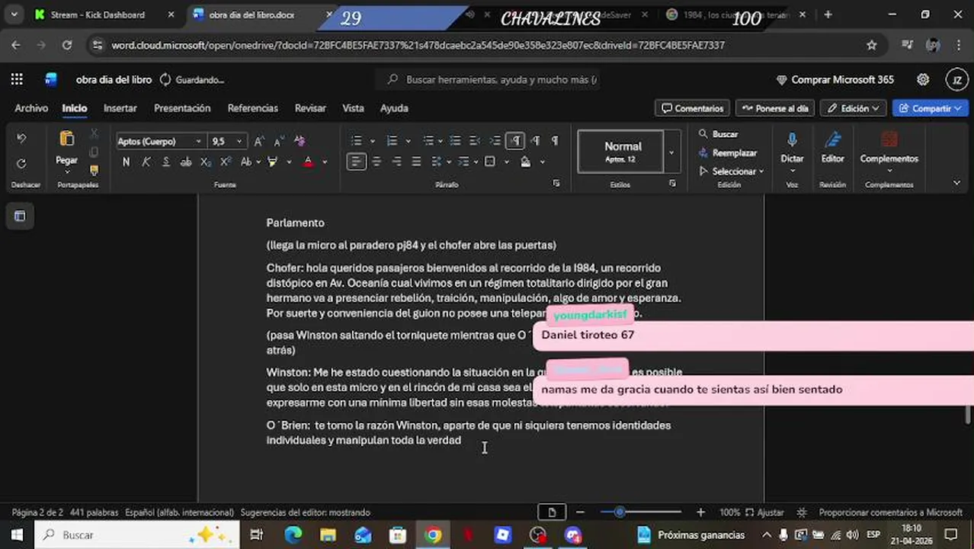Click Compartir button
This screenshot has height=549, width=974.
coord(930,108)
